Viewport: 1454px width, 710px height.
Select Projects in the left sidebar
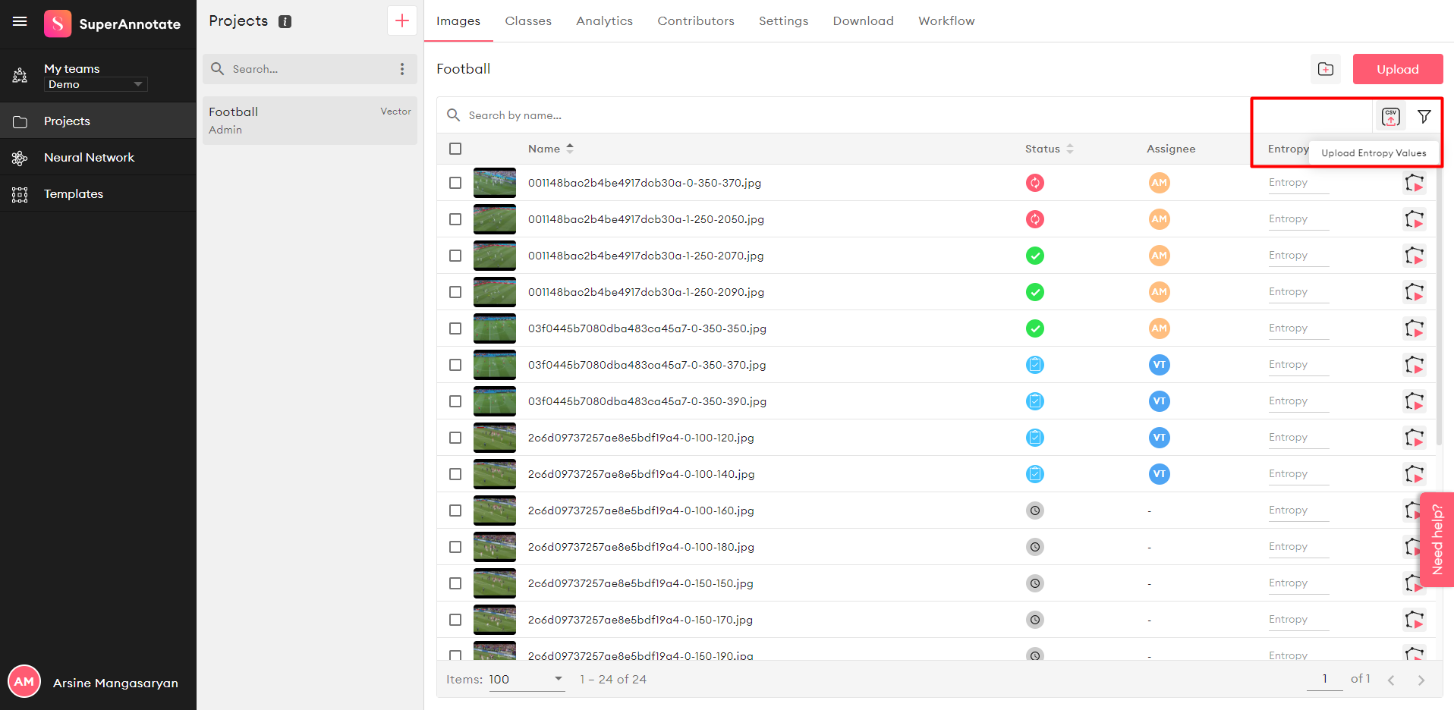[x=98, y=121]
